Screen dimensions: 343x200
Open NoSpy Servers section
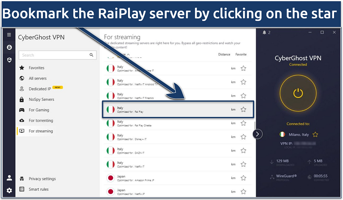(x=41, y=100)
